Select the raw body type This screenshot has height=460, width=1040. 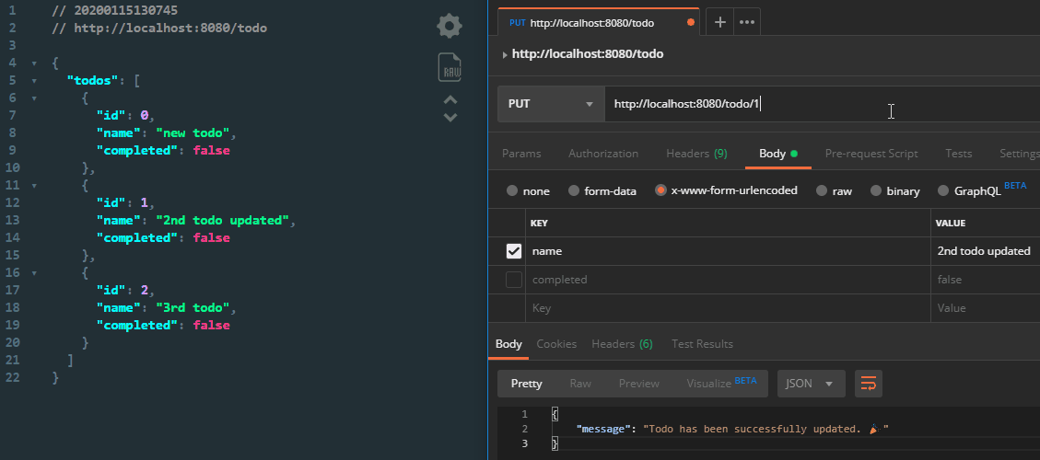[823, 190]
